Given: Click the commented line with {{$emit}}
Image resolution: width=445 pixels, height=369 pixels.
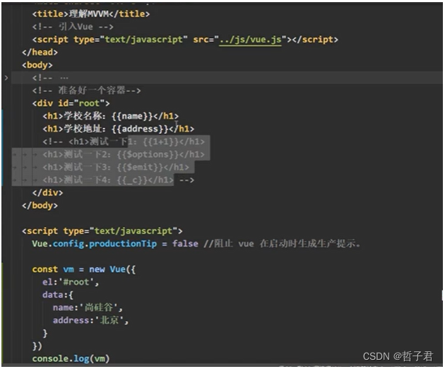Looking at the screenshot, I should [116, 167].
